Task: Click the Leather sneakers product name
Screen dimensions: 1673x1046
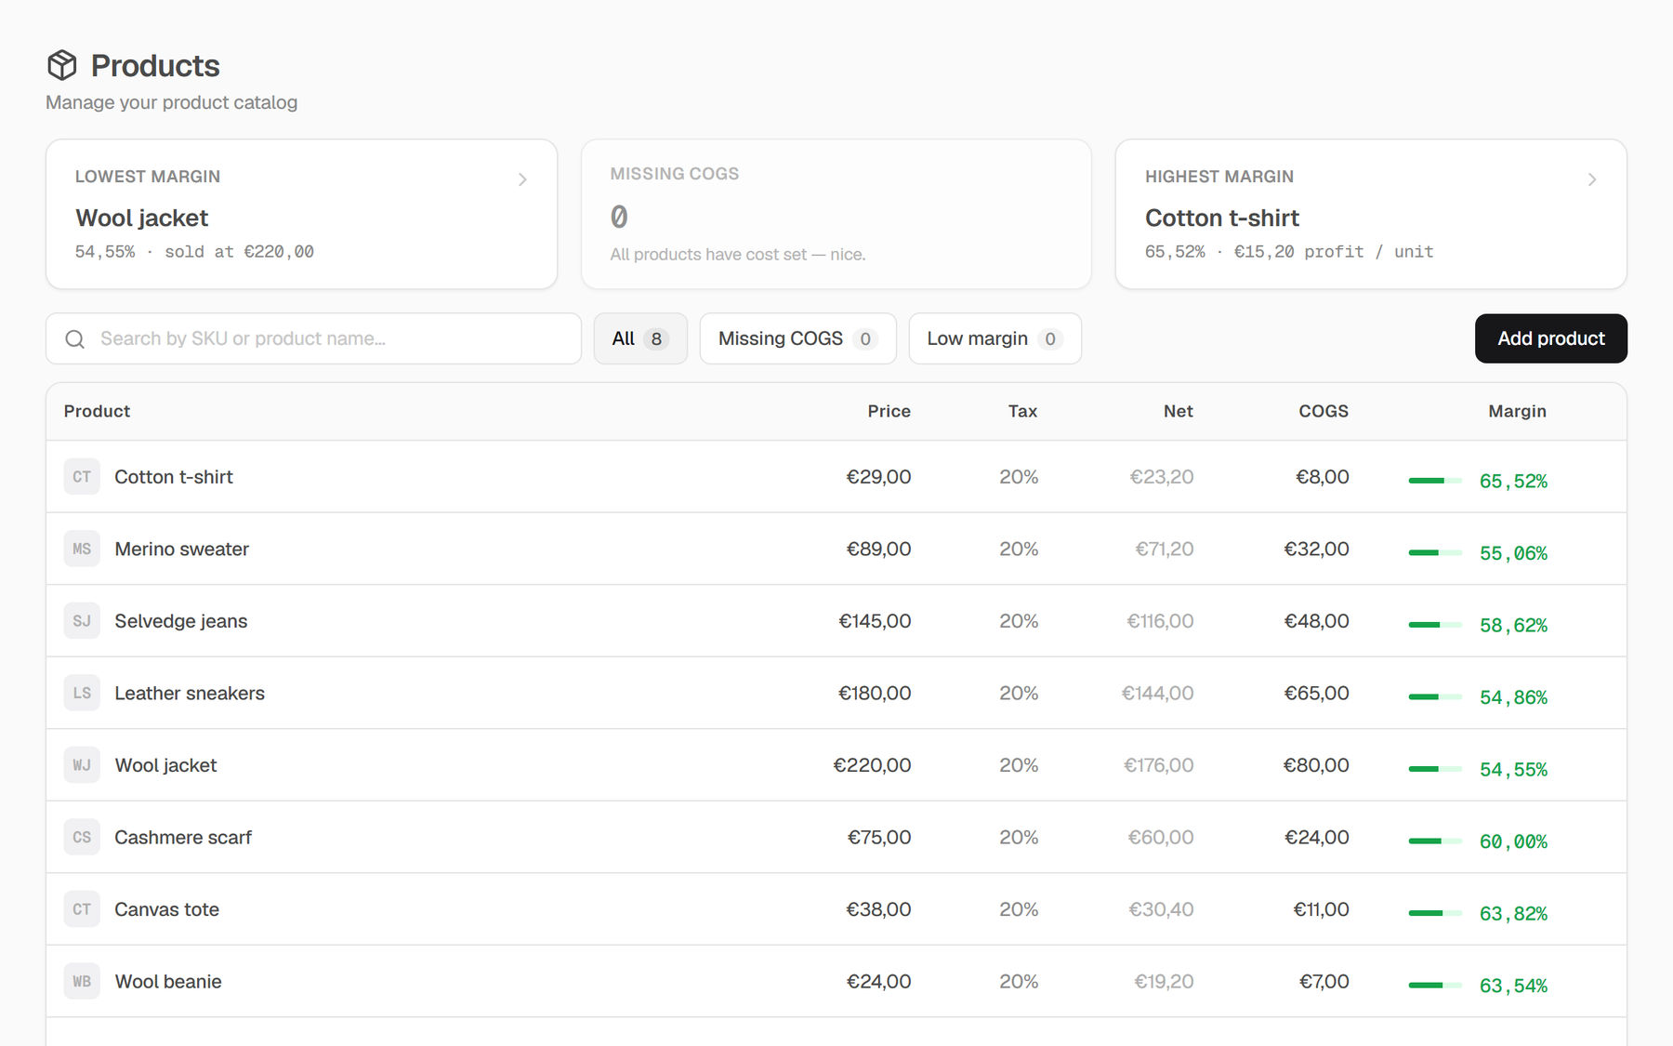Action: pos(190,693)
